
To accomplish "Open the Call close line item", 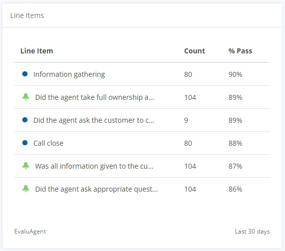I will click(x=48, y=143).
